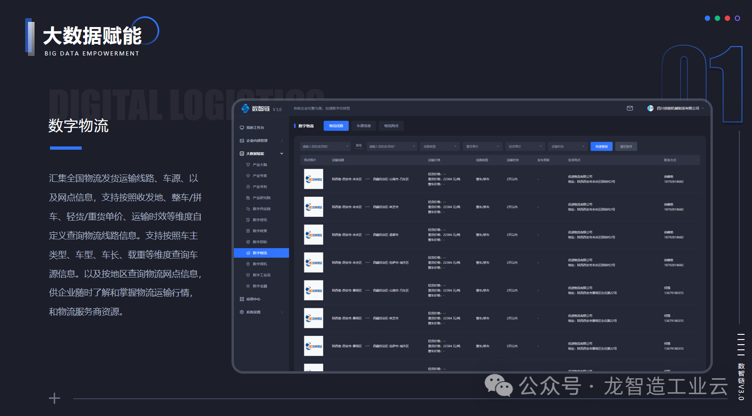Screen dimensions: 752x416
Task: Click the 数字供应链 sidebar icon
Action: [248, 209]
